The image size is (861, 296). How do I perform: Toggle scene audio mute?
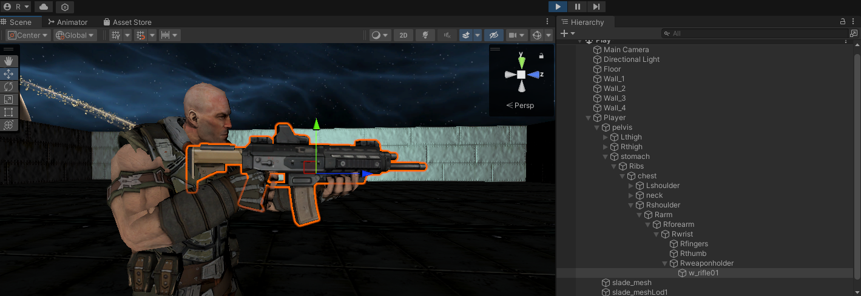447,35
